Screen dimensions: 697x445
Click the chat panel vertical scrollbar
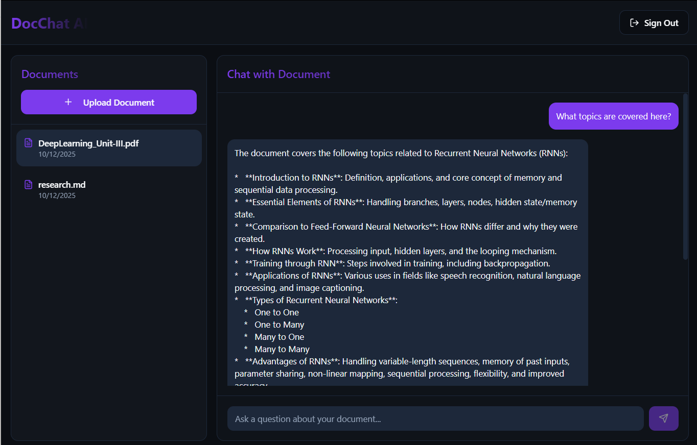(685, 177)
